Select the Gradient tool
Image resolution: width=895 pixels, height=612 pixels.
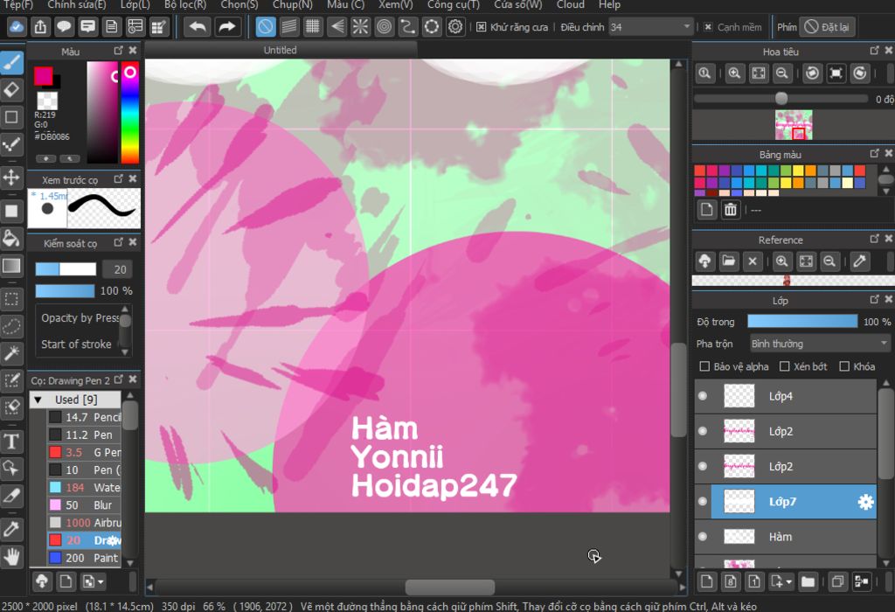coord(12,266)
